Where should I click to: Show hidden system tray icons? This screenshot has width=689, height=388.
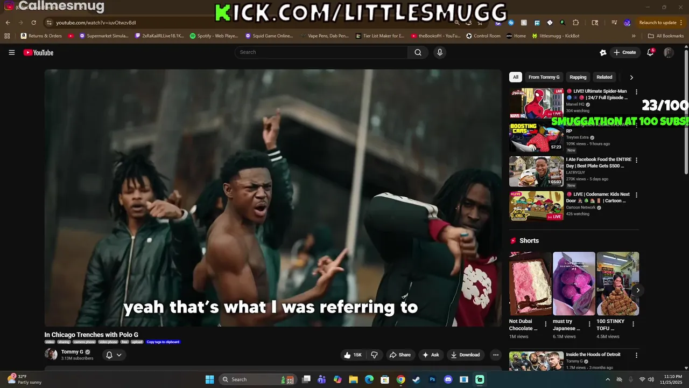click(x=608, y=379)
